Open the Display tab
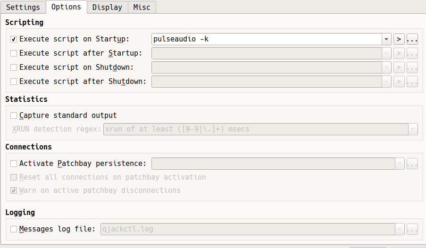 click(x=107, y=7)
